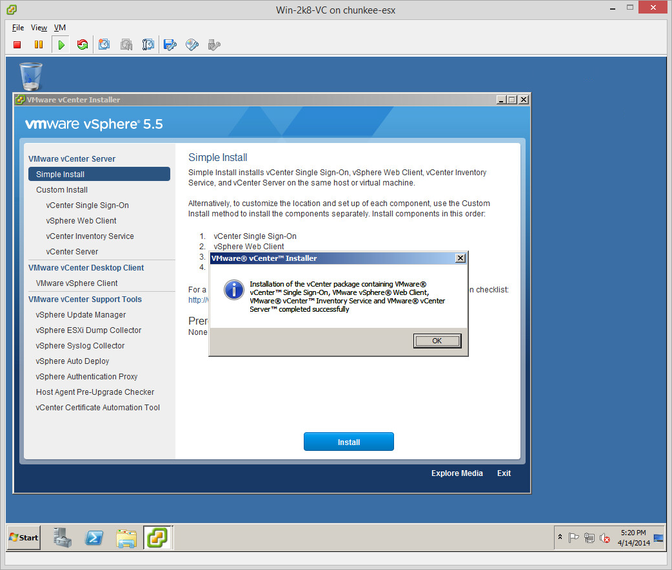The height and width of the screenshot is (570, 672).
Task: Select Custom Install in the left panel
Action: (x=62, y=190)
